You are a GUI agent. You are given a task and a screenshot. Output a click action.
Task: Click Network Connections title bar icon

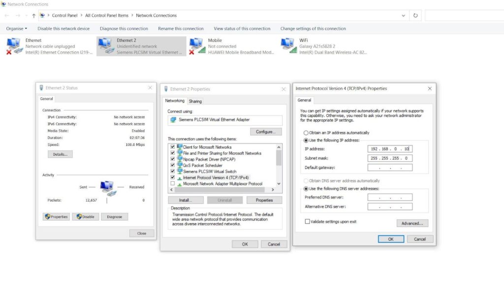click(3, 4)
